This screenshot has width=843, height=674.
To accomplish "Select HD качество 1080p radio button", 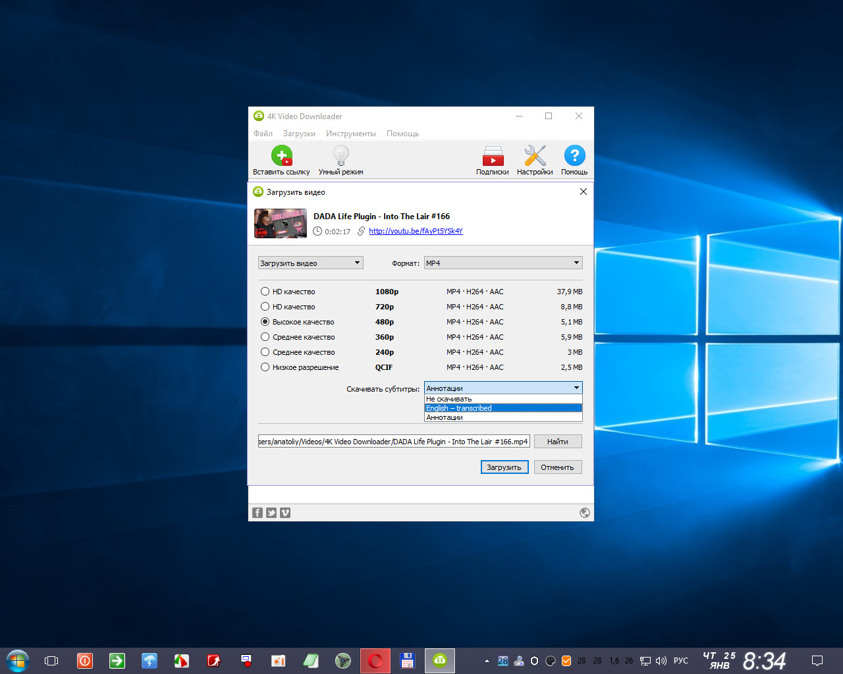I will click(265, 292).
